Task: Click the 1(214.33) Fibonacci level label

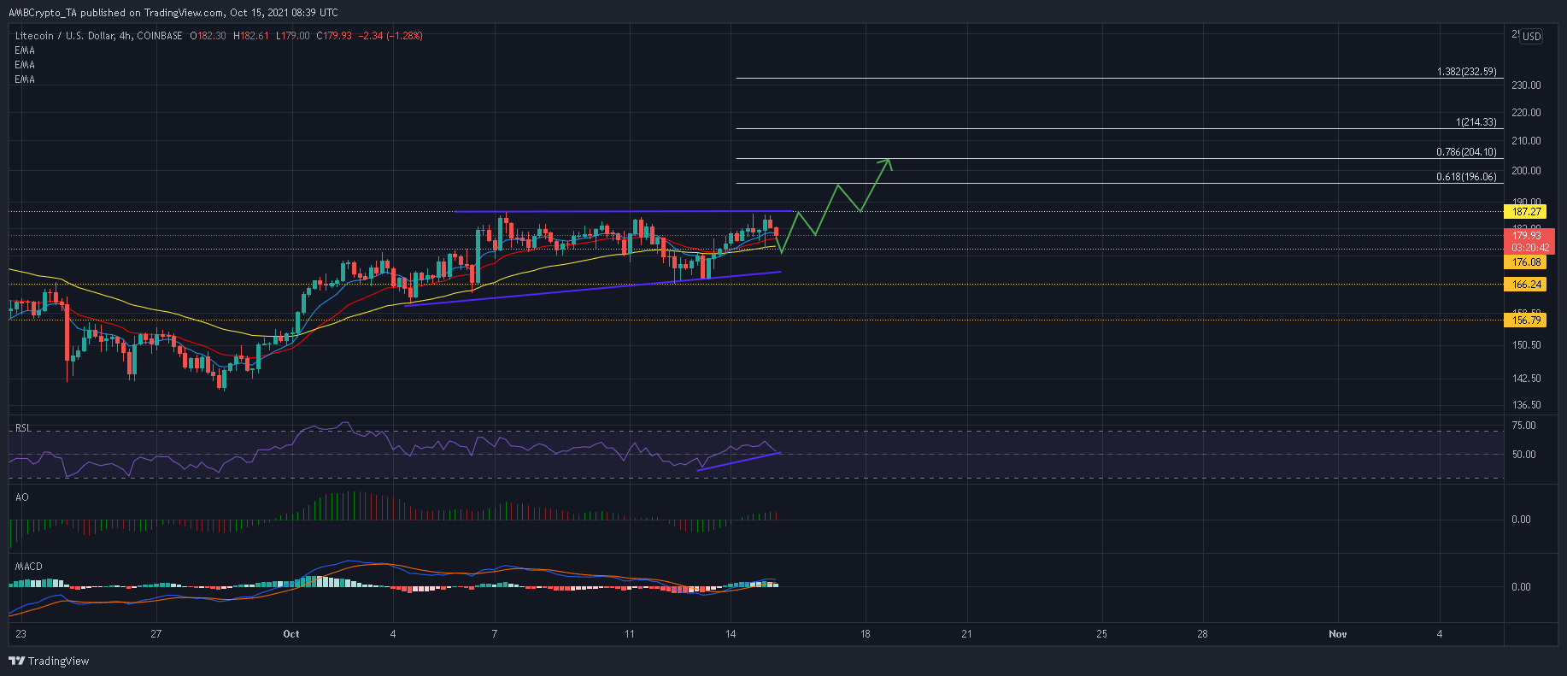Action: [x=1476, y=122]
